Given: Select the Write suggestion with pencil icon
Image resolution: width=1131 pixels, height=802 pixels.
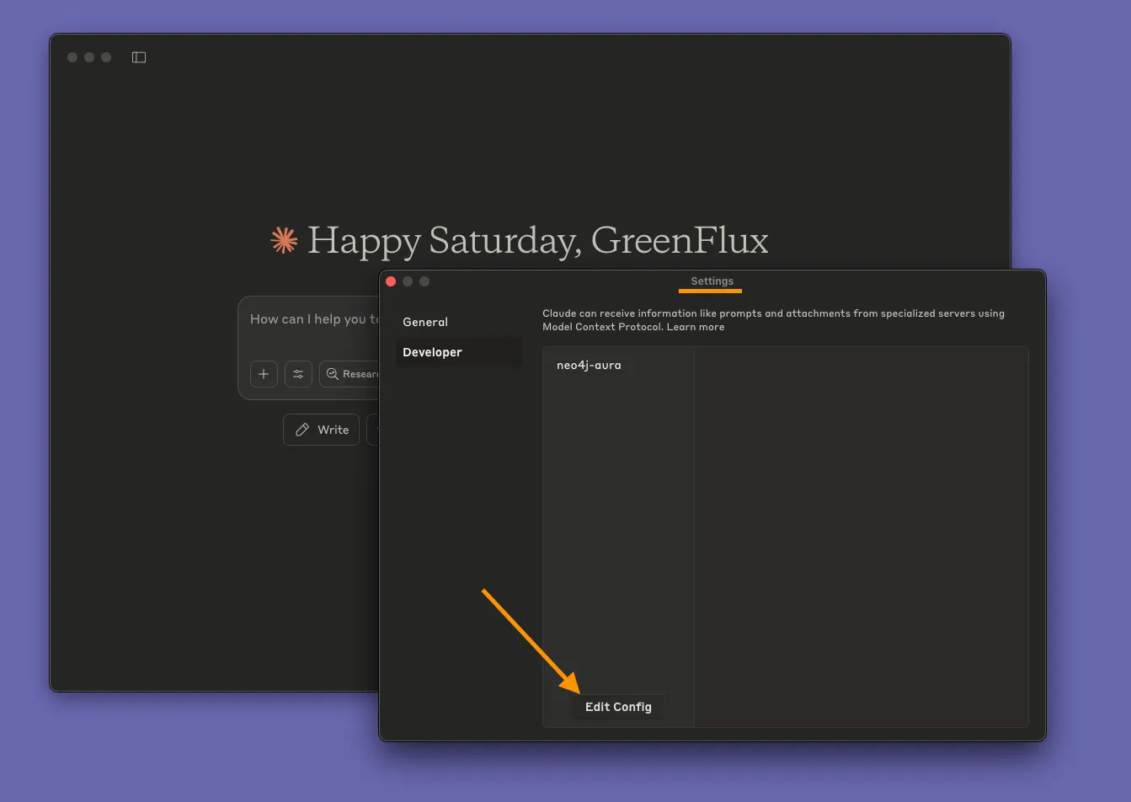Looking at the screenshot, I should (322, 430).
